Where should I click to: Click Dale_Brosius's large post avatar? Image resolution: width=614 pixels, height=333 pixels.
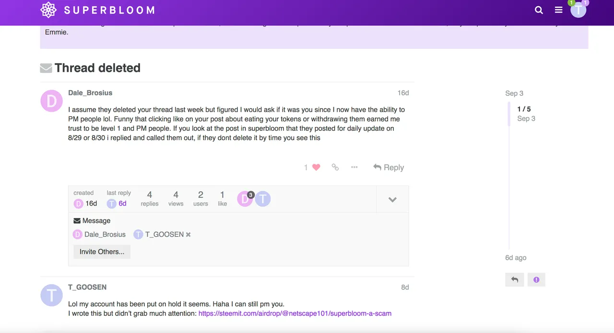point(51,101)
